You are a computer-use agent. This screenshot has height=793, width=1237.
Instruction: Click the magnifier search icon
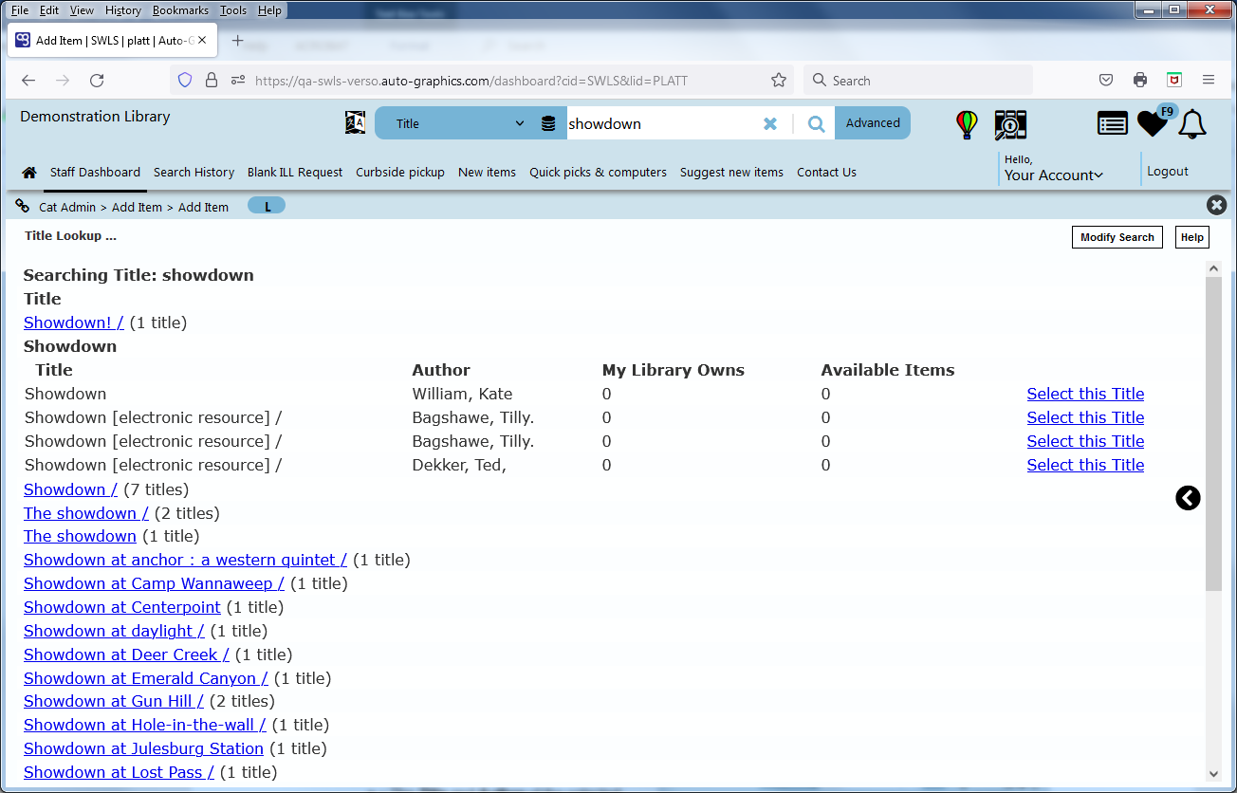coord(816,123)
